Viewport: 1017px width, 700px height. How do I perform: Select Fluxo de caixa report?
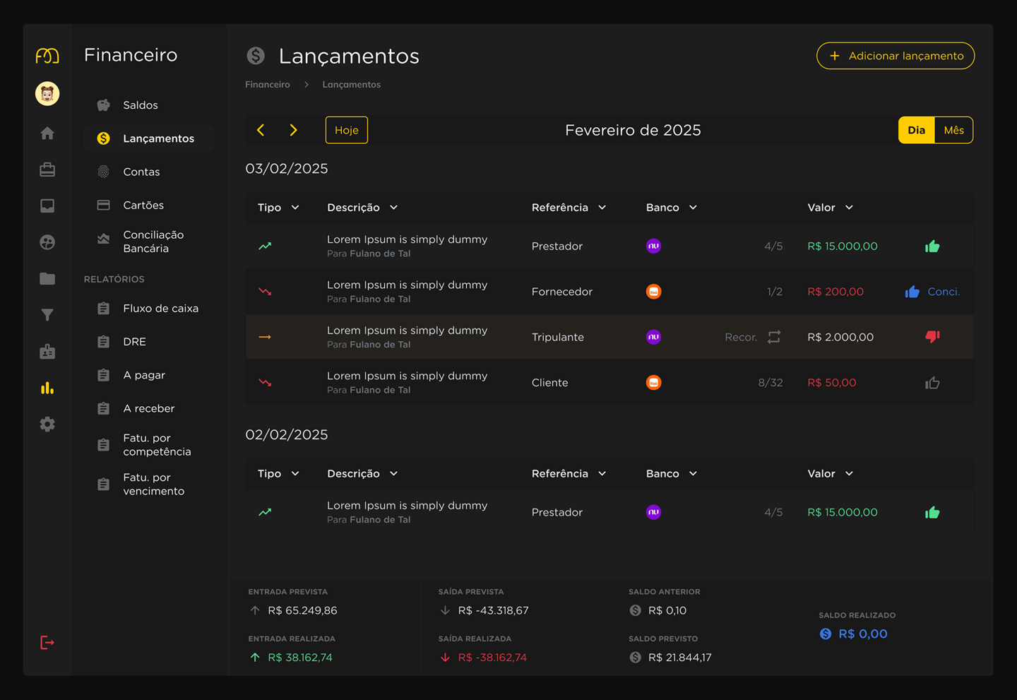(160, 309)
